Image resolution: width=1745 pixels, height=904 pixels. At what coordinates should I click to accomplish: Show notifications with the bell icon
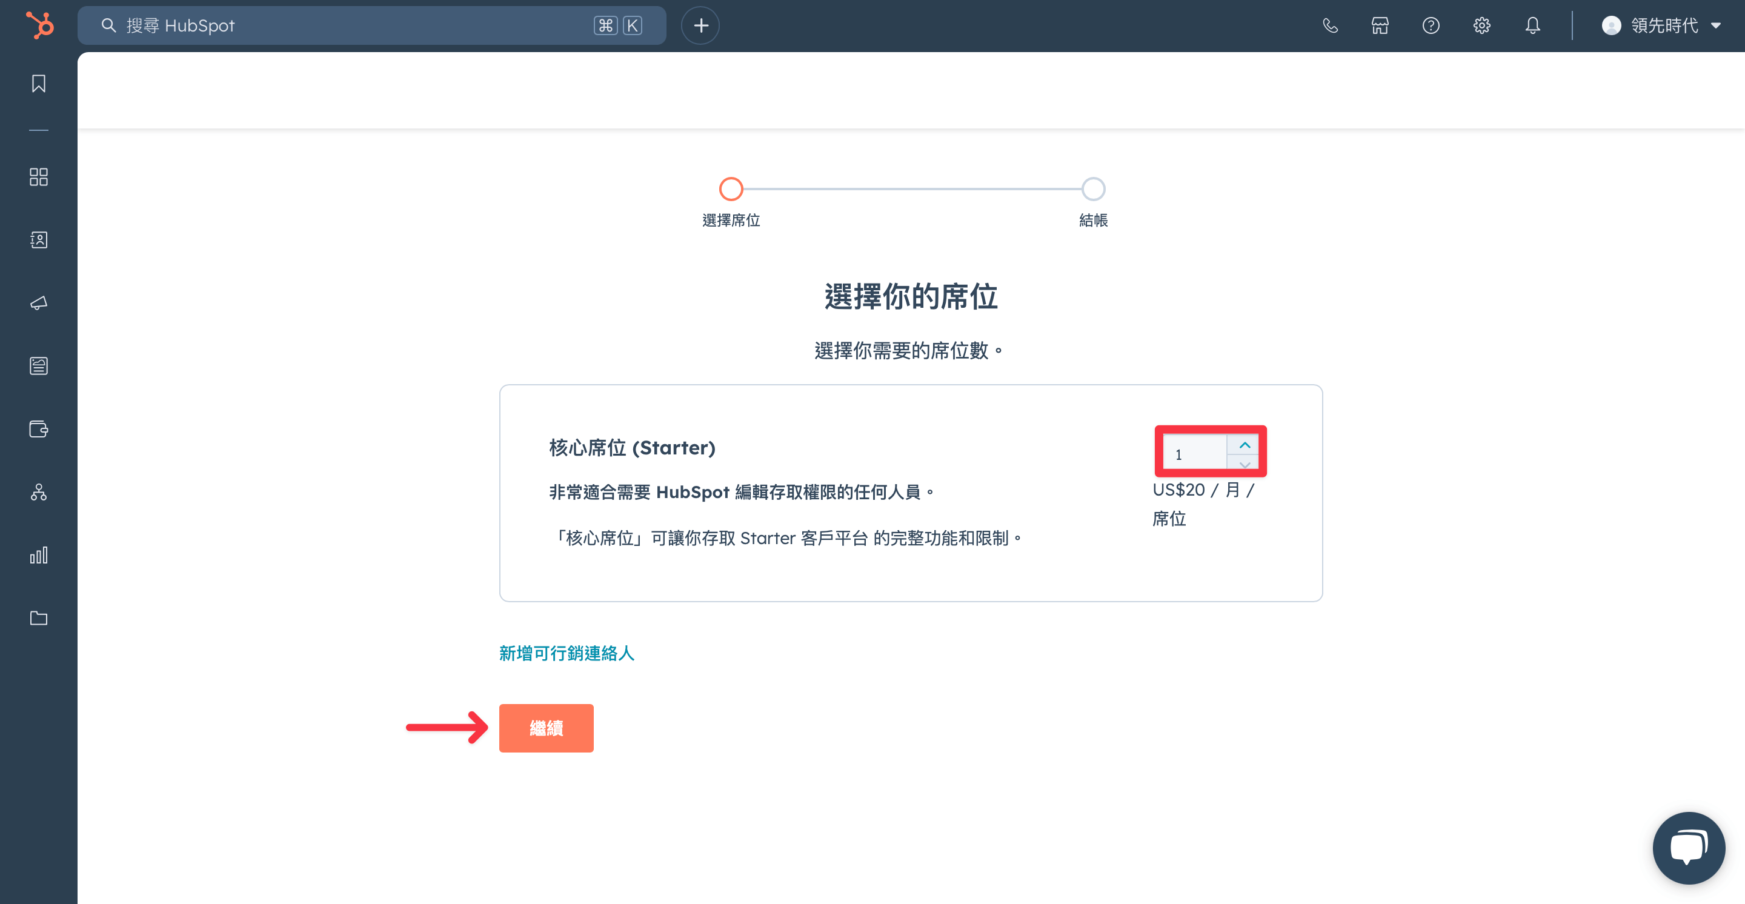[1532, 25]
